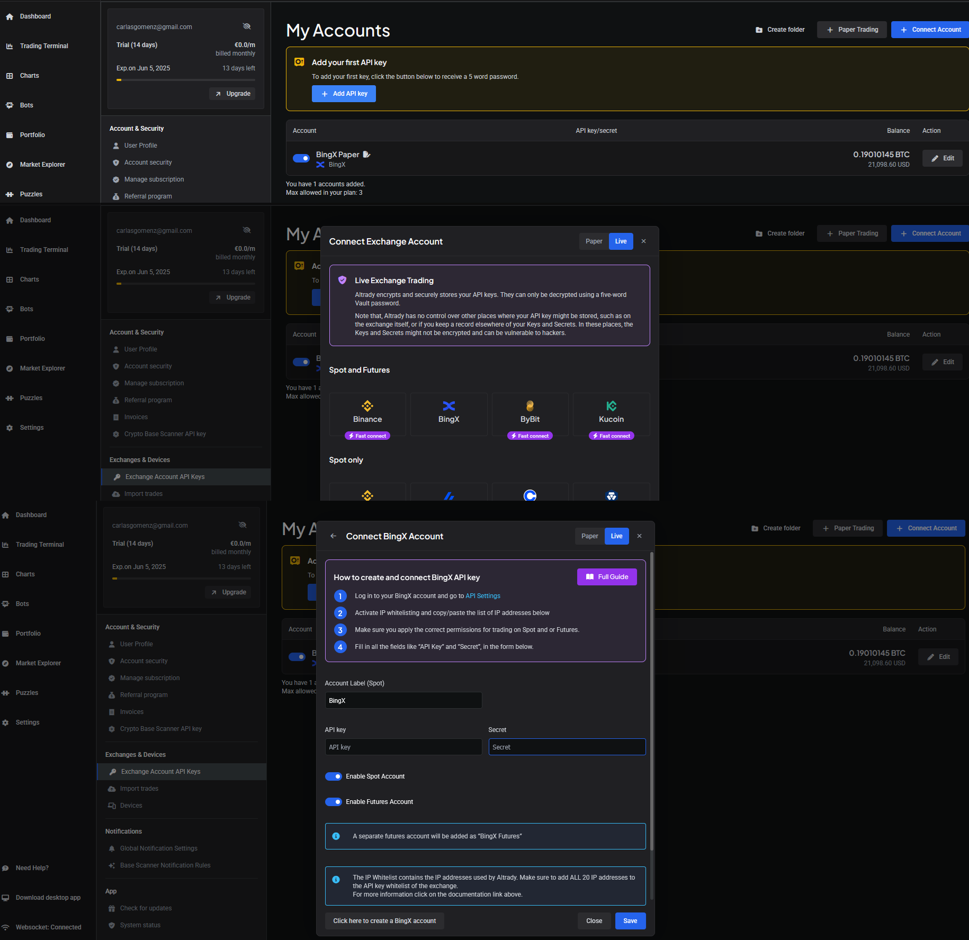Click trial progress bar beside Connect Exchange Account dialog
The height and width of the screenshot is (940, 969).
(x=186, y=284)
